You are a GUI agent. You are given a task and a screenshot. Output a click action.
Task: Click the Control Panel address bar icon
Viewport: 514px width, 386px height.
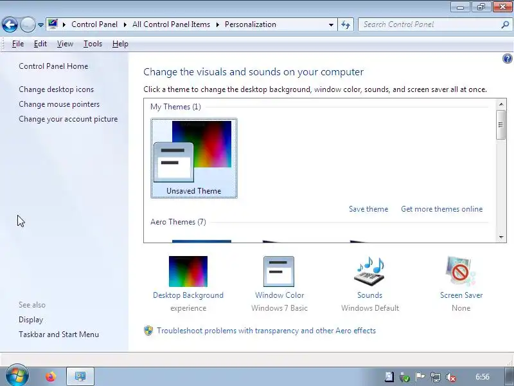53,24
